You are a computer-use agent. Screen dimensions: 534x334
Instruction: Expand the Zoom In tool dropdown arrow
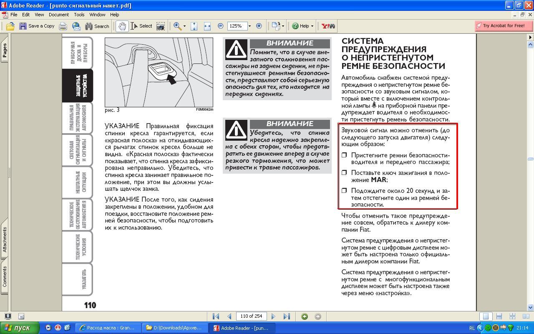tap(184, 26)
